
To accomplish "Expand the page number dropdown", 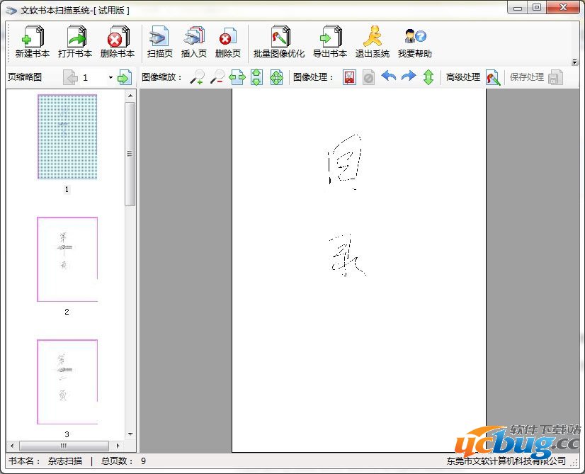I will (x=110, y=77).
